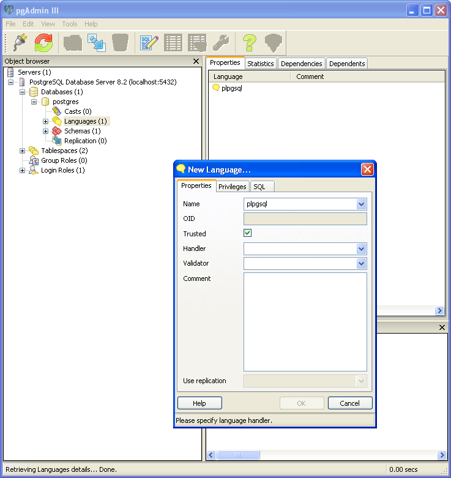
Task: Open the Help menu
Action: 91,24
